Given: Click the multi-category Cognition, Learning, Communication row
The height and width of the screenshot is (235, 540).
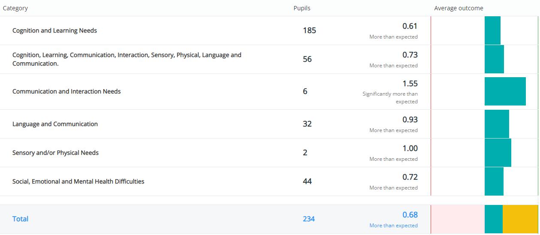Looking at the screenshot, I should (127, 59).
